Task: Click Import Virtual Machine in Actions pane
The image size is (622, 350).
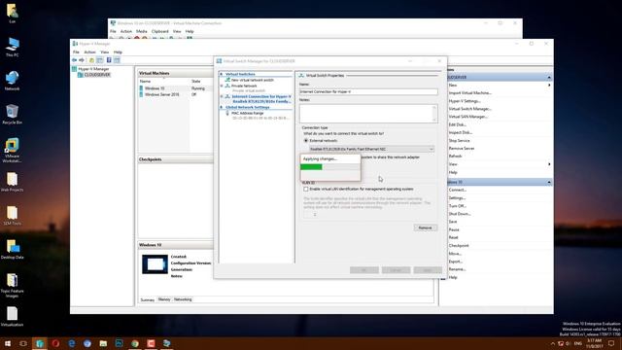Action: coord(469,93)
